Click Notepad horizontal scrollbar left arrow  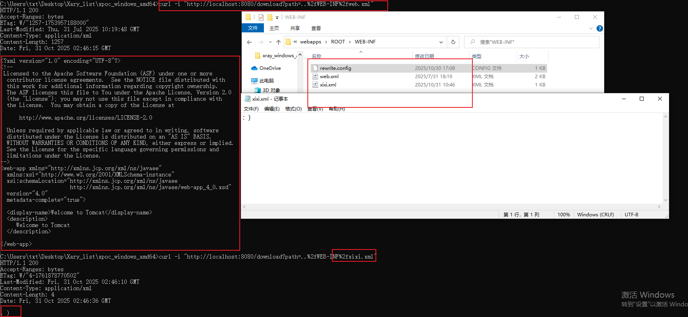[244, 206]
